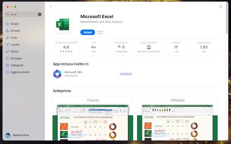Click the Aggiornamenti download icon
Viewport: 231px width, 144px height.
[8, 72]
